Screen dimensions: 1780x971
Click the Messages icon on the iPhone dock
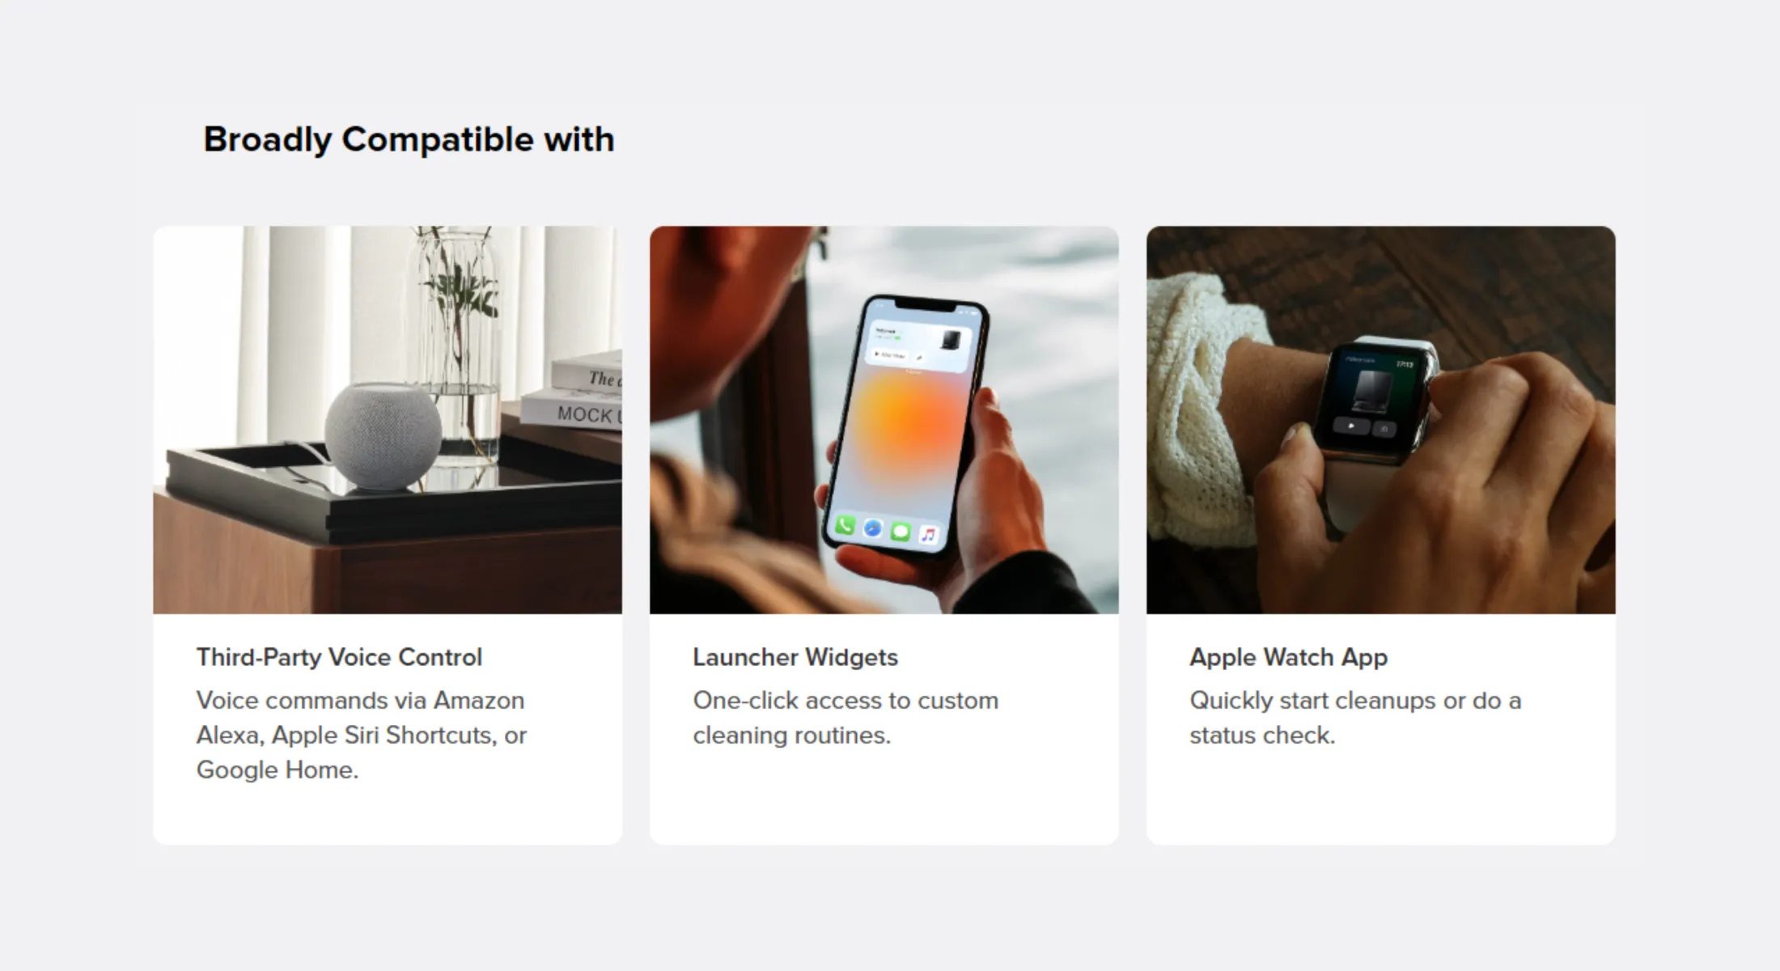click(x=901, y=532)
